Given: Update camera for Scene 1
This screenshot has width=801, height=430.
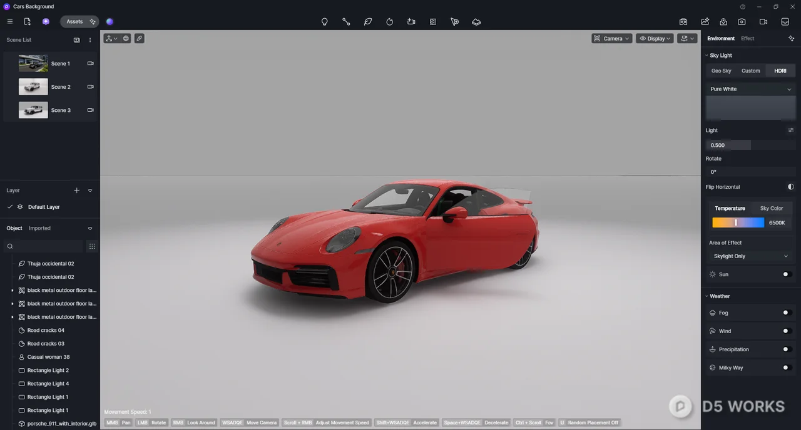Looking at the screenshot, I should click(x=90, y=63).
